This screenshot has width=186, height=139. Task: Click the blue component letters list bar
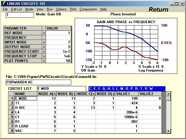126,88
